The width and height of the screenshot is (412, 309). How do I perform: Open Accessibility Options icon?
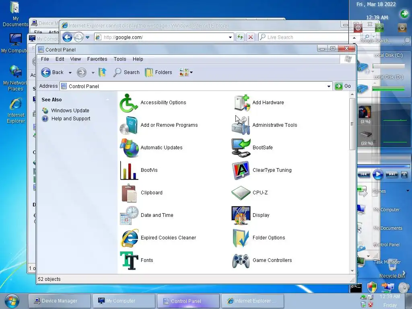pos(128,103)
